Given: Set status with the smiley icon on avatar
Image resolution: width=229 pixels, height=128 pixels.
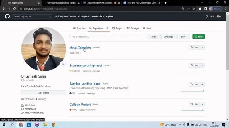Looking at the screenshot, I should coord(63,64).
